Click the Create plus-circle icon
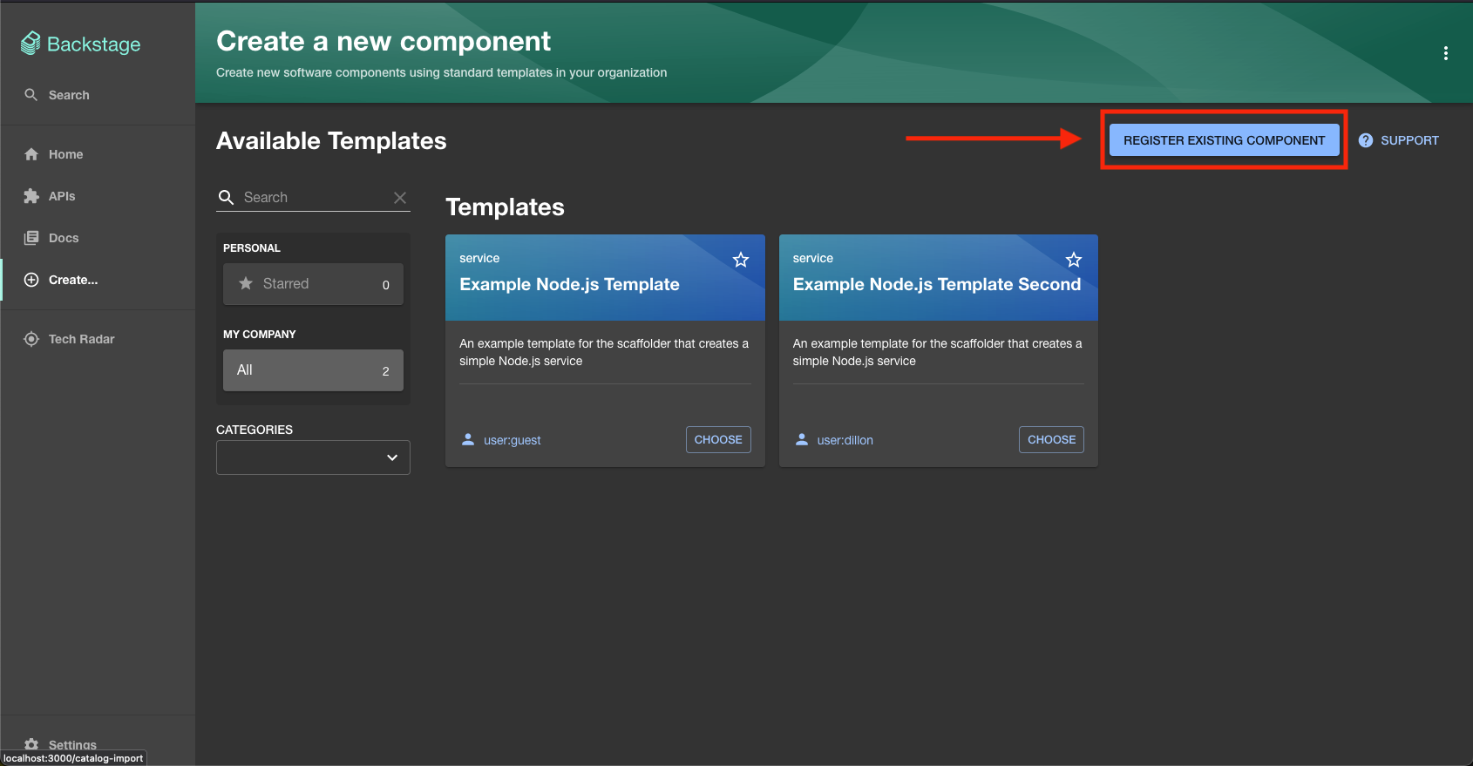Viewport: 1473px width, 766px height. [x=31, y=280]
